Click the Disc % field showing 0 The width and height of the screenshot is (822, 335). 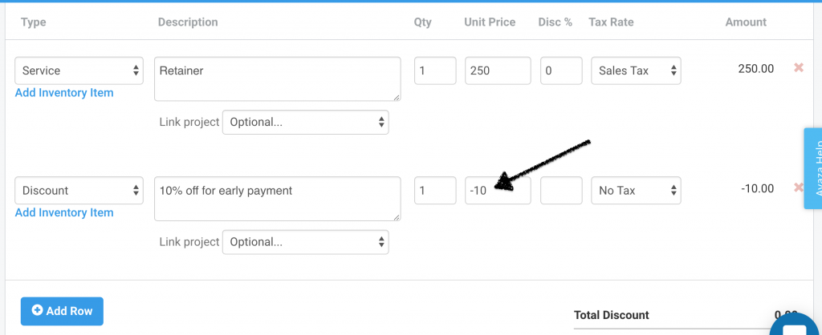(561, 71)
